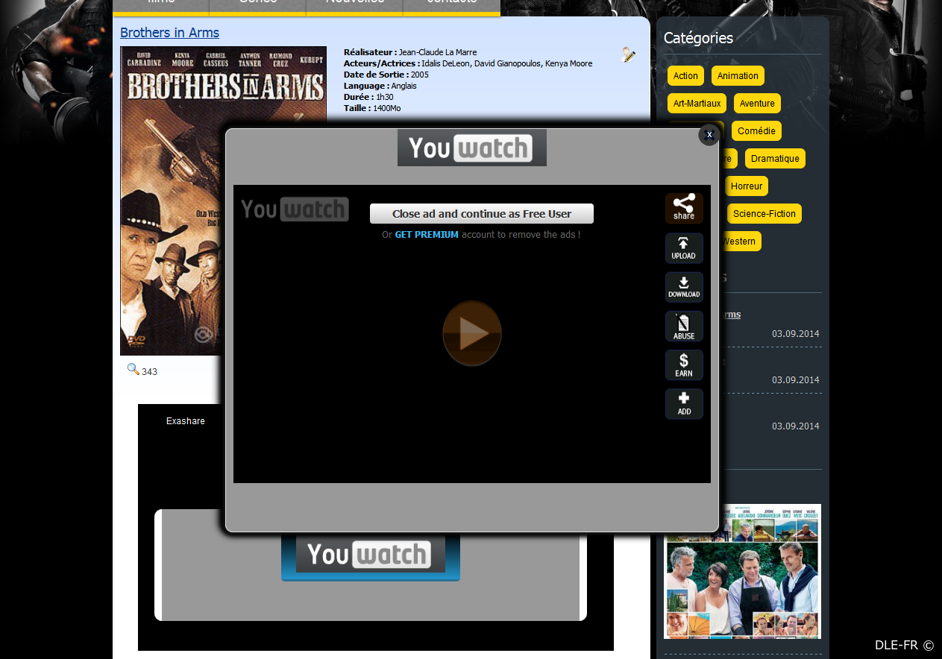Click the DOWNLOAD icon in the player
Image resolution: width=942 pixels, height=659 pixels.
click(684, 287)
